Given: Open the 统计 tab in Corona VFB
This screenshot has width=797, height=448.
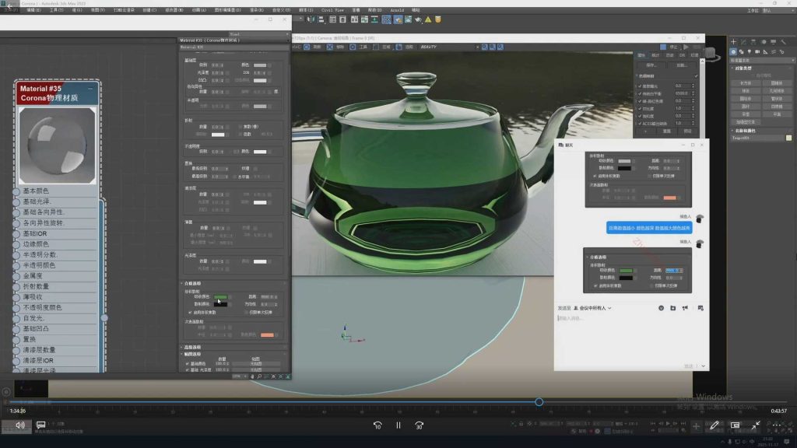Looking at the screenshot, I should coord(655,55).
